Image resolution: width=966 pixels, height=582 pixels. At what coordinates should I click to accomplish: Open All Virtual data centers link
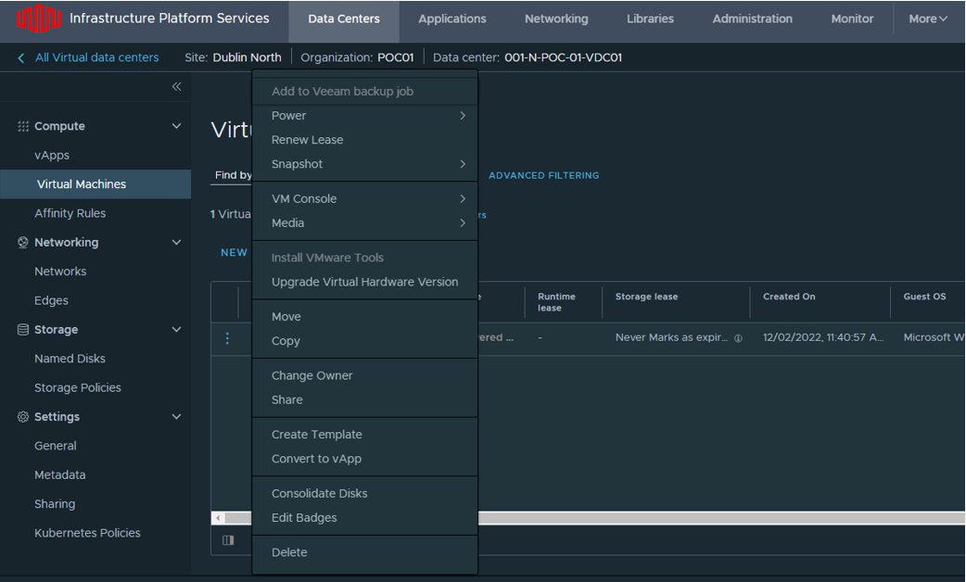[x=96, y=57]
